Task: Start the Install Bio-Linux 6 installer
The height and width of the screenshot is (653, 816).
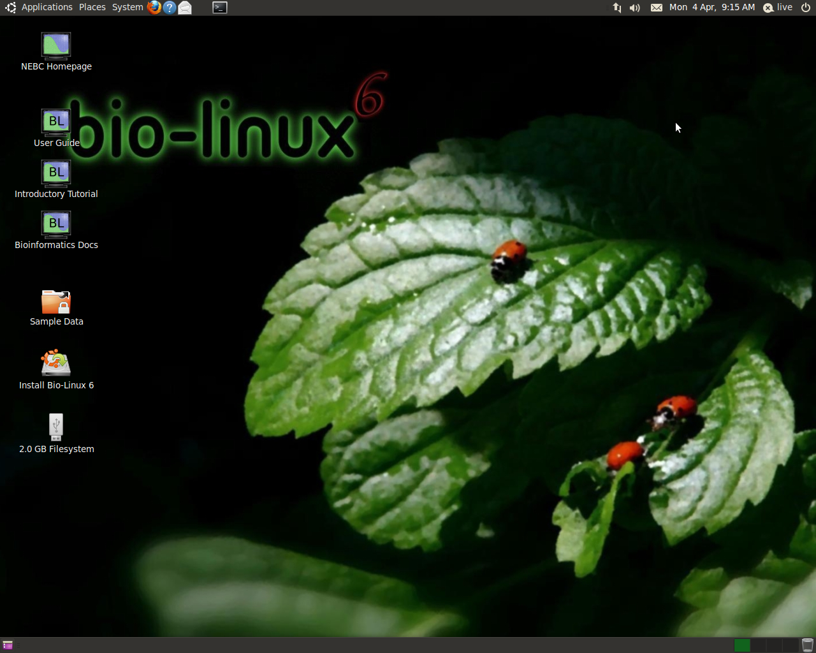Action: click(56, 362)
